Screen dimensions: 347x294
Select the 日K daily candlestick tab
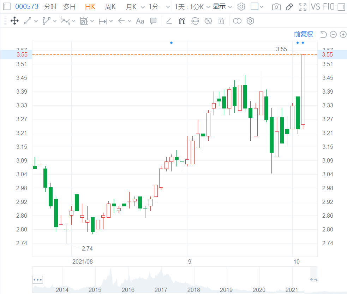90,7
